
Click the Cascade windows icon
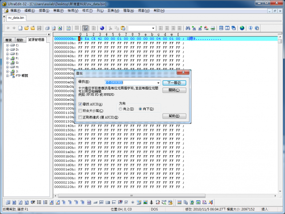233,28
